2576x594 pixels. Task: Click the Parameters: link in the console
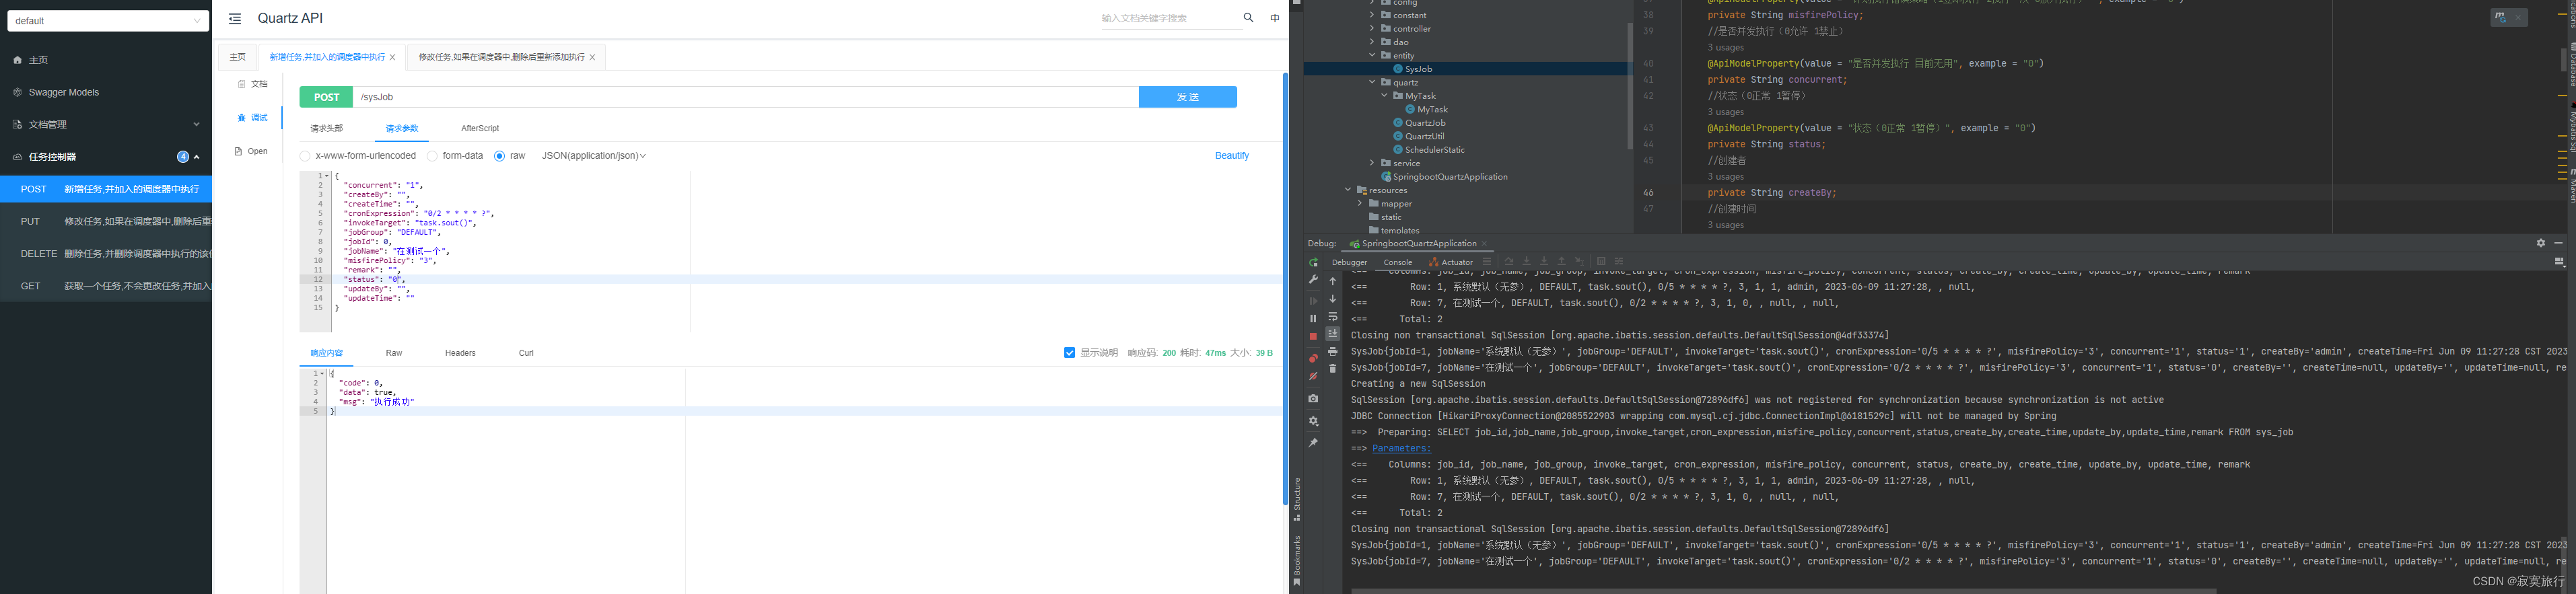(1401, 449)
